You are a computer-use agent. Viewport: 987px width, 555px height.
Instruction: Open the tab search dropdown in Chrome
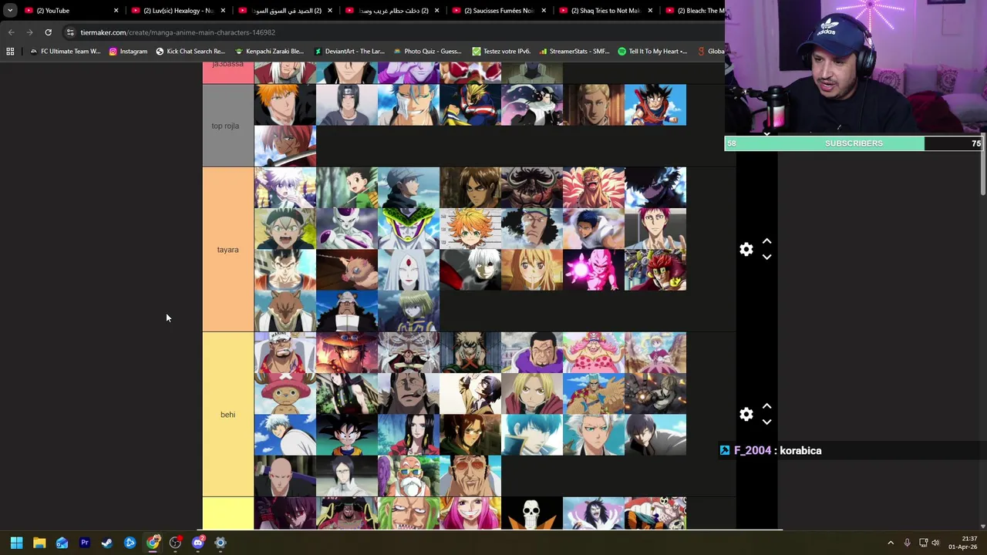coord(10,11)
